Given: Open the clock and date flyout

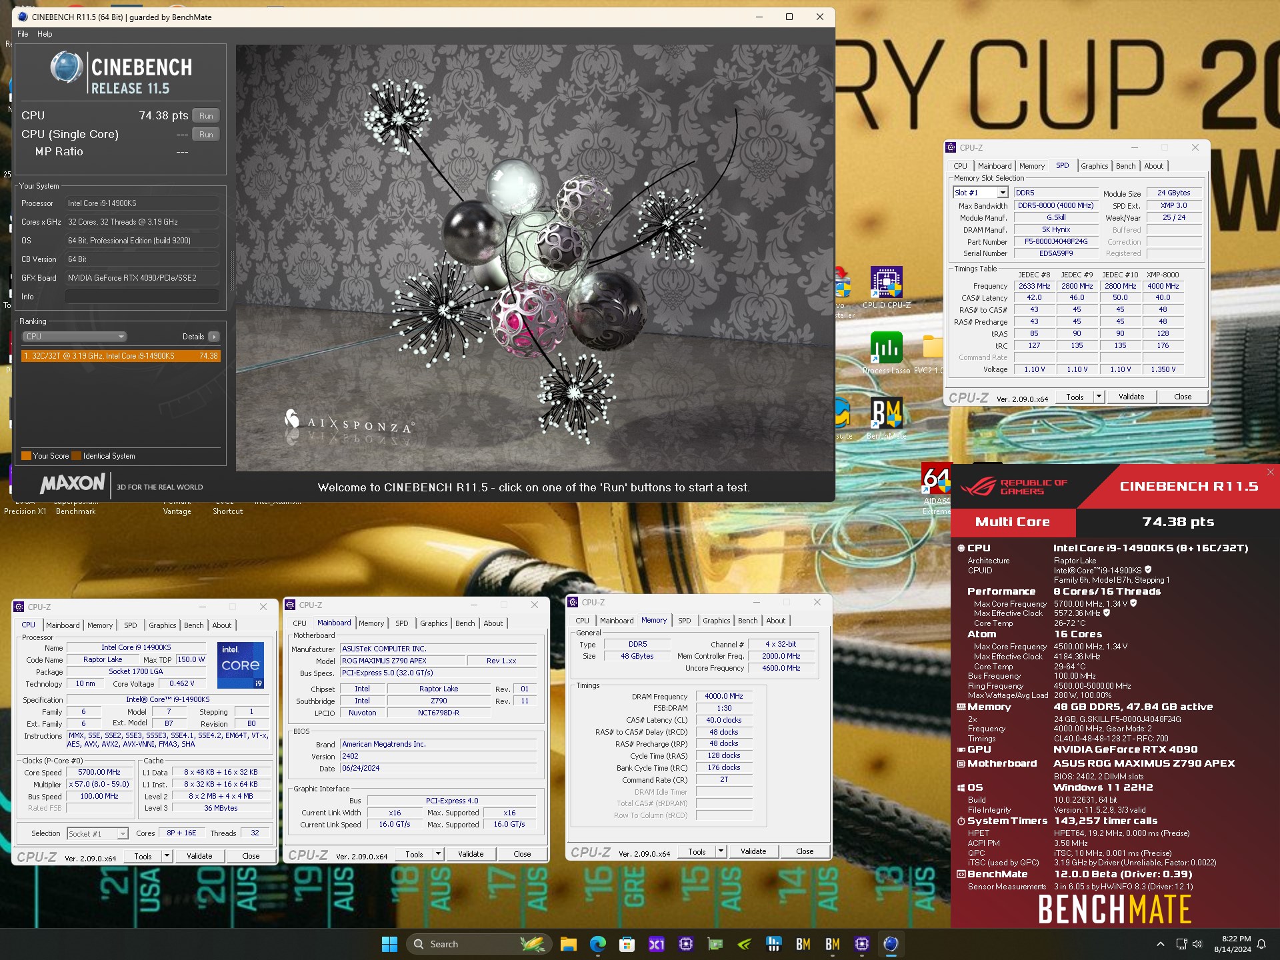Looking at the screenshot, I should (x=1232, y=944).
